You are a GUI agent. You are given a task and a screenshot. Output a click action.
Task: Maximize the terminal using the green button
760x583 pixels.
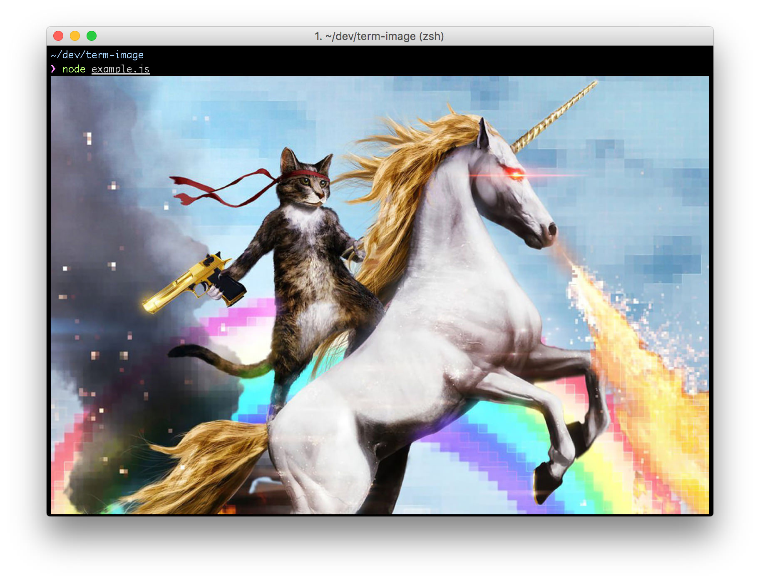click(x=92, y=36)
